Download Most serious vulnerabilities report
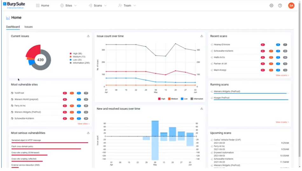Image resolution: width=302 pixels, height=171 pixels. point(88,133)
